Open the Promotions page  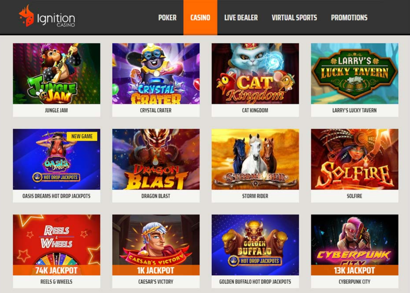[349, 17]
